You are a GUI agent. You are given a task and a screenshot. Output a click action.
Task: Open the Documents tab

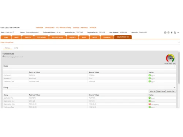click(x=41, y=37)
